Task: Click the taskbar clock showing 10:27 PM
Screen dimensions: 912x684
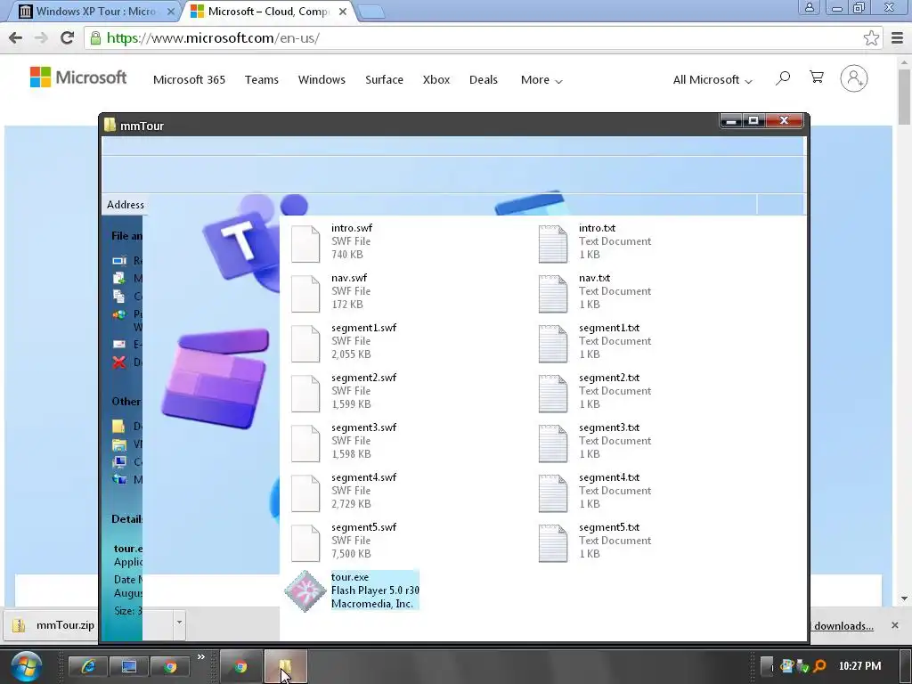Action: point(859,666)
